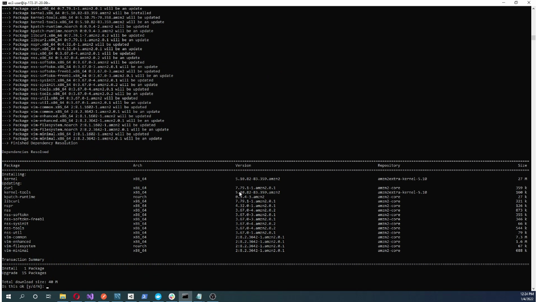This screenshot has width=538, height=302.
Task: Click the scrollbar down arrow in terminal
Action: (x=534, y=288)
